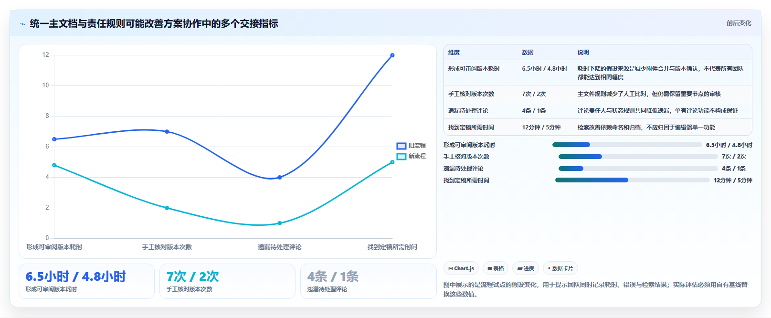The image size is (771, 318).
Task: Click progress value 12分钟 / 5分钟 at bar end
Action: [x=733, y=180]
